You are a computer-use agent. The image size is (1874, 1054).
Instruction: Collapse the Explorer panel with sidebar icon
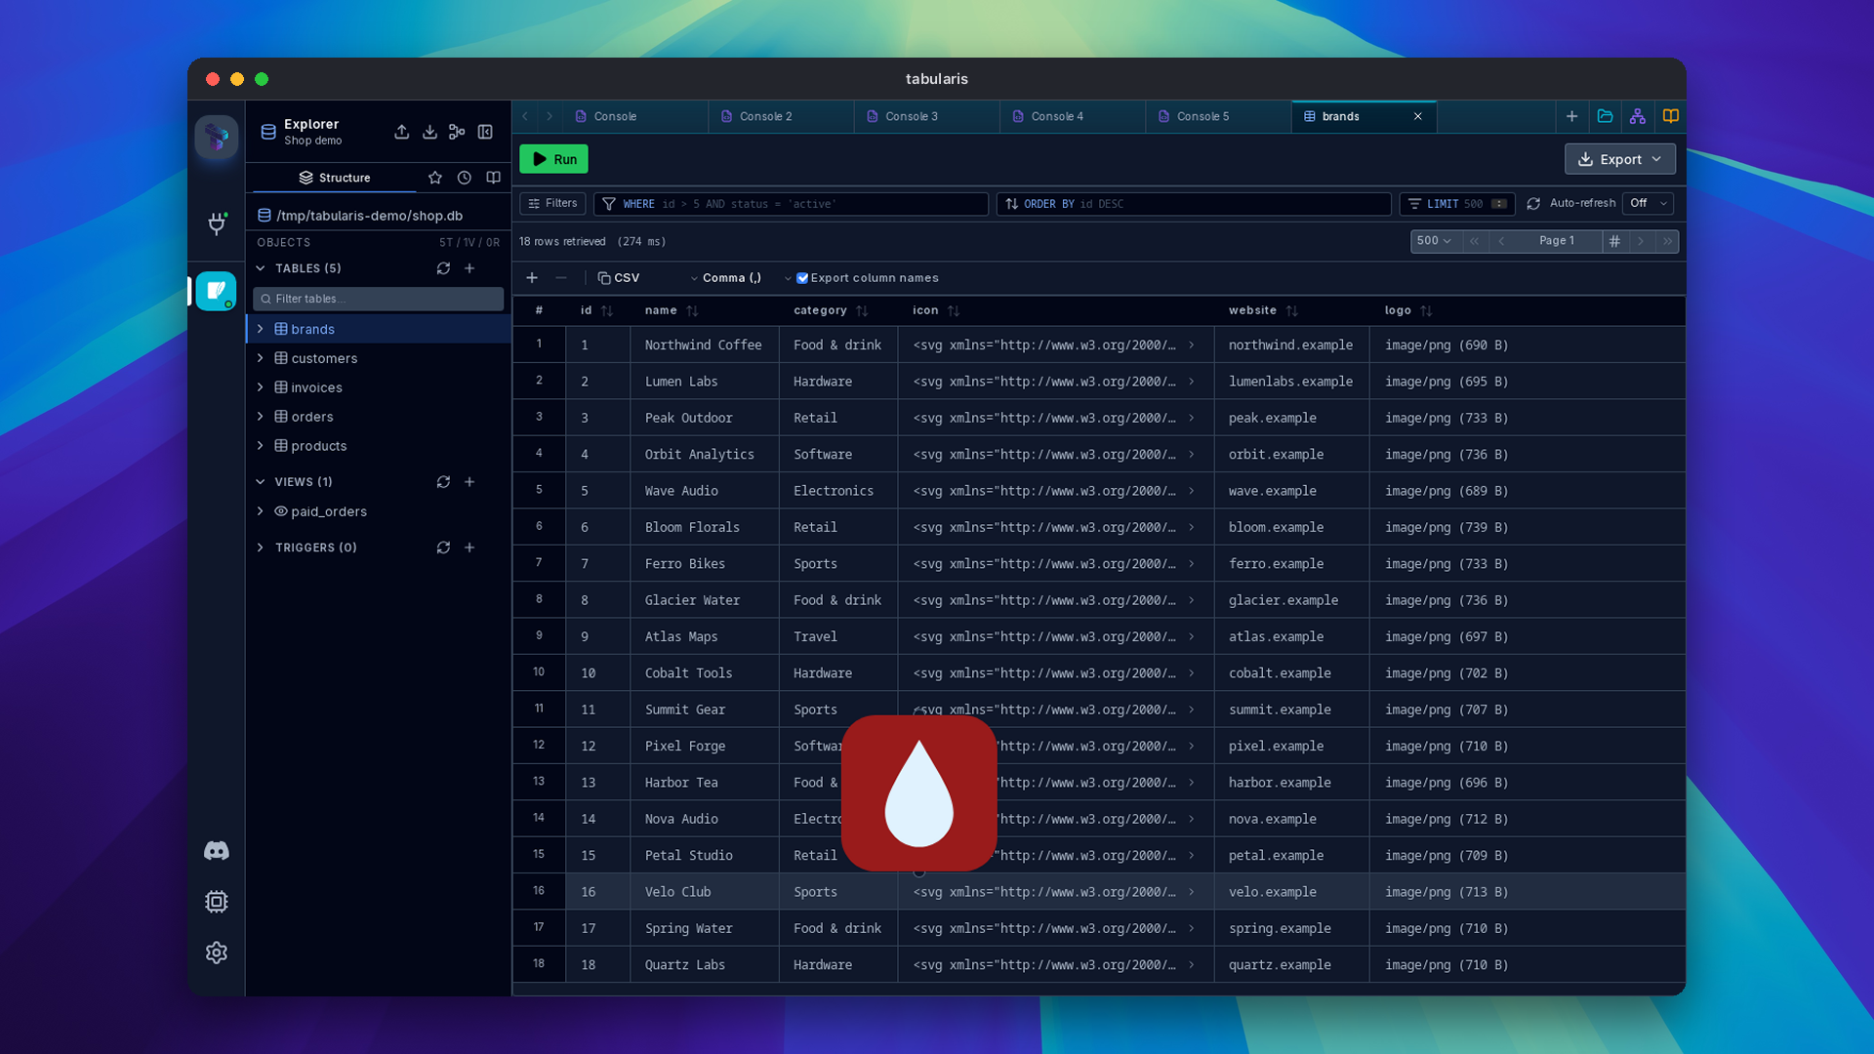tap(485, 132)
